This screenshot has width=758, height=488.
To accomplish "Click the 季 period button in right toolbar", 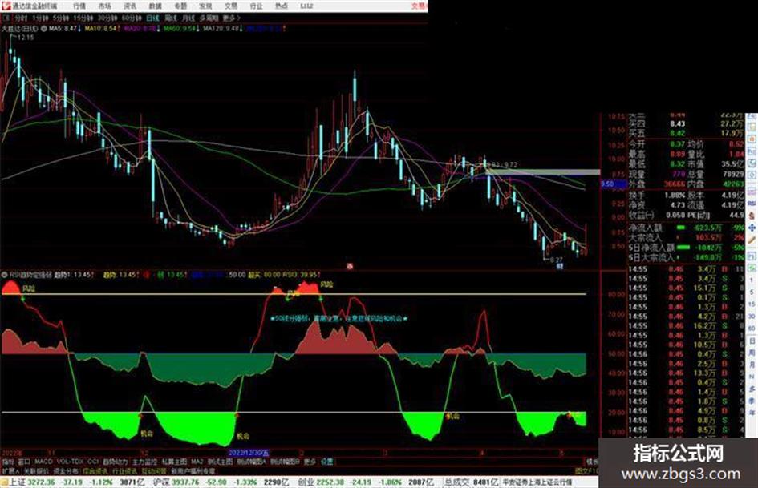I will pos(752,401).
